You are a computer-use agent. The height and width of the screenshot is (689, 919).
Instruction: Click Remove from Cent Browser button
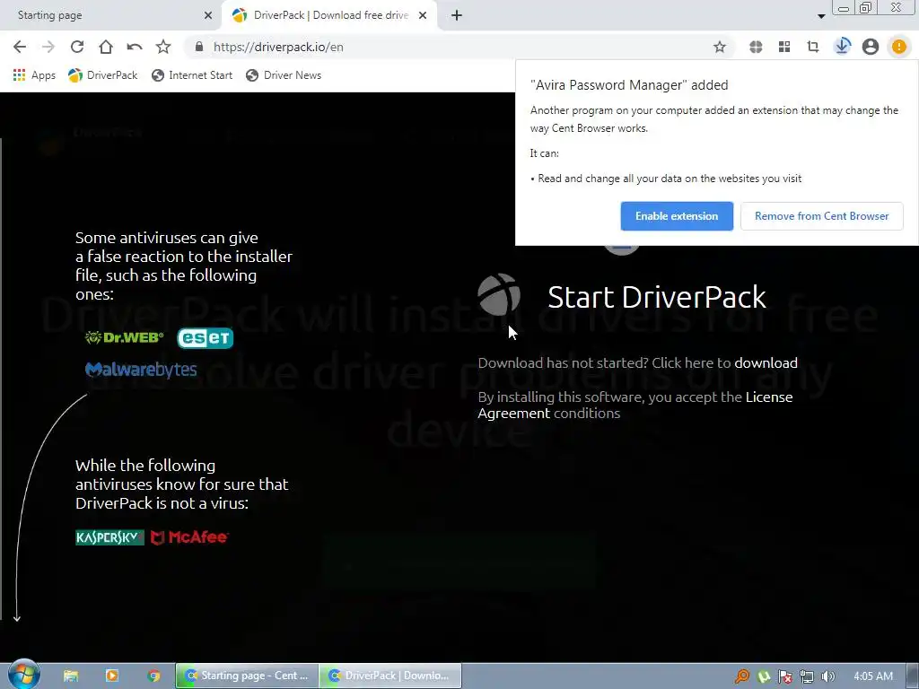pyautogui.click(x=822, y=216)
